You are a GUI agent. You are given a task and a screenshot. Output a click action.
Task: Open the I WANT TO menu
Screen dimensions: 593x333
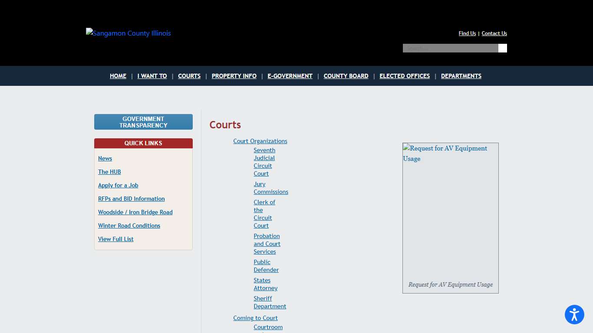click(152, 76)
